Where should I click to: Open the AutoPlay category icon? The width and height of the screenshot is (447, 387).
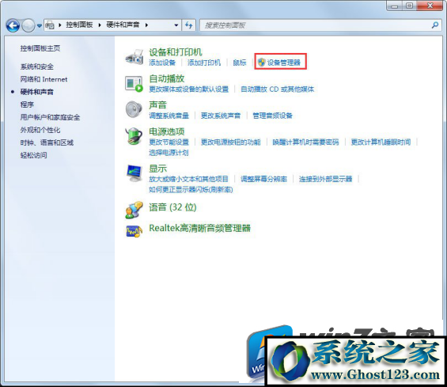coord(134,84)
